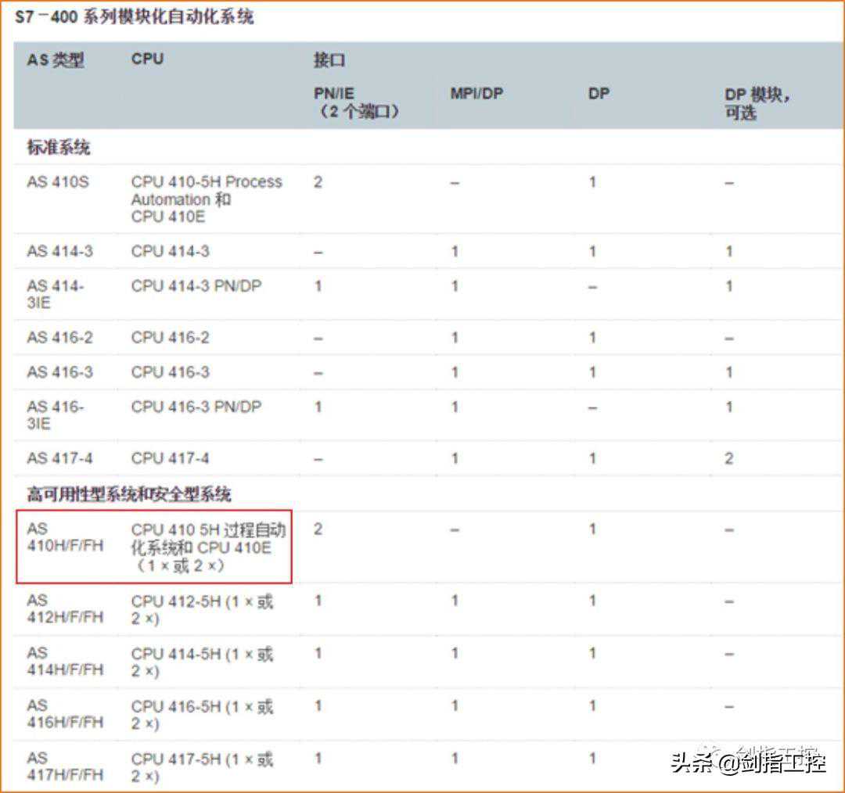
Task: Click the S7-400 系列模块化自动化系统 title
Action: tap(135, 16)
